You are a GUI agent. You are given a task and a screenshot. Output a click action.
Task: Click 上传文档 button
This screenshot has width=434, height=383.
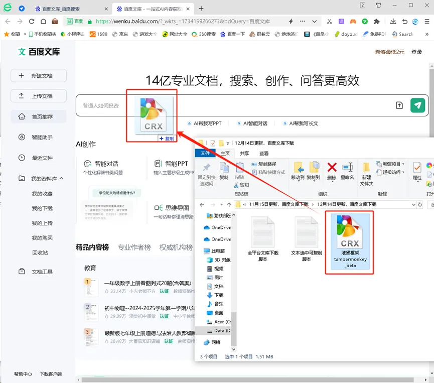tap(39, 96)
